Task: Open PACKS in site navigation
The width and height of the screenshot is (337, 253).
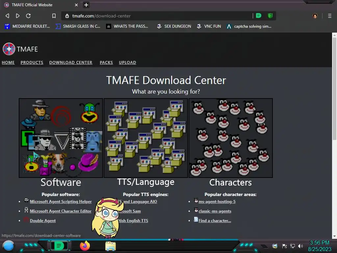Action: [x=106, y=62]
